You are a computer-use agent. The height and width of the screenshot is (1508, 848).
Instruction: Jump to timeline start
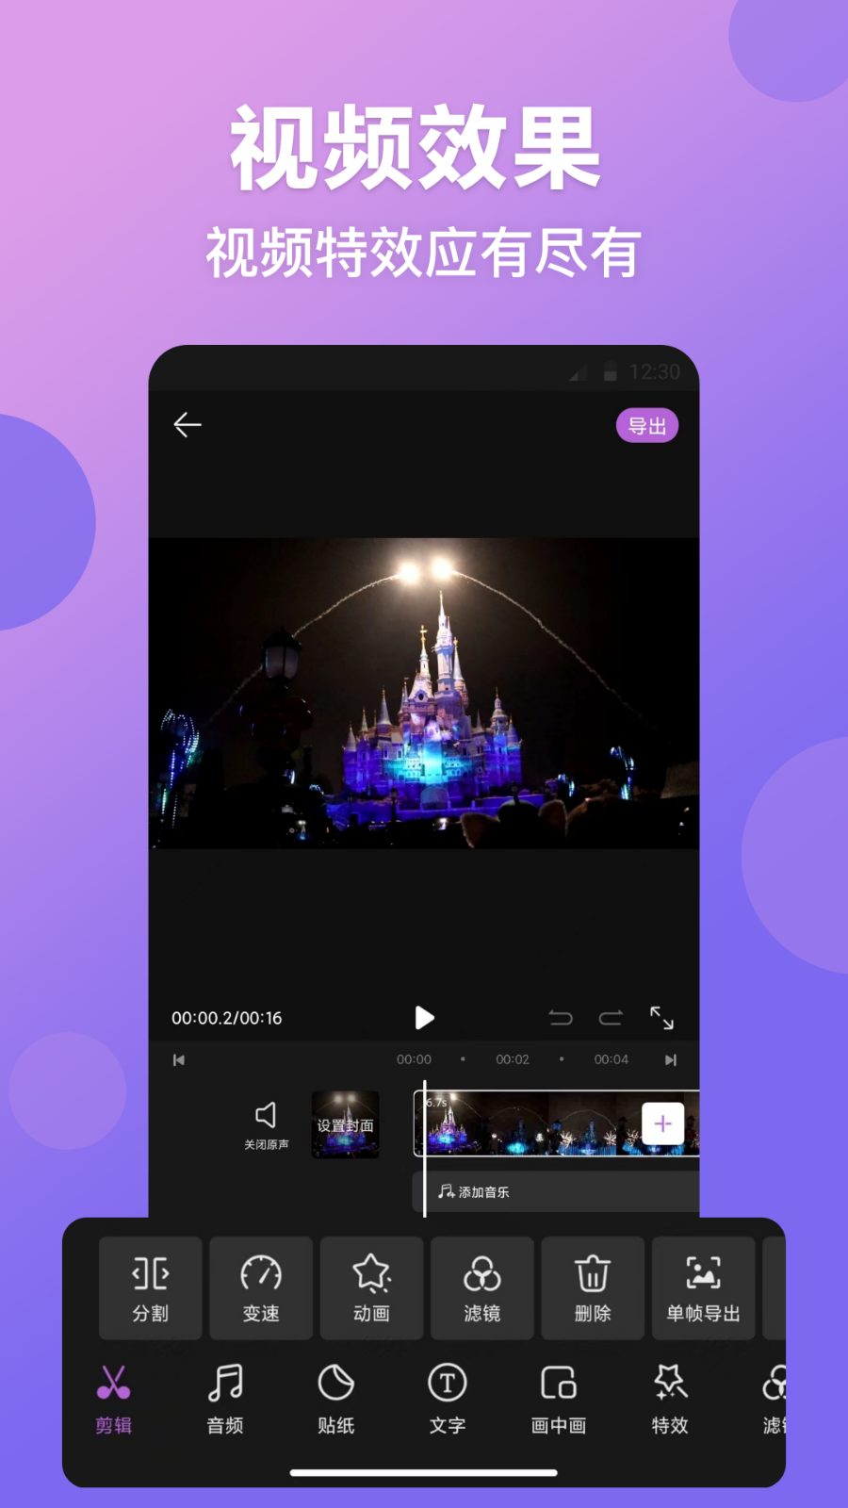tap(179, 1060)
